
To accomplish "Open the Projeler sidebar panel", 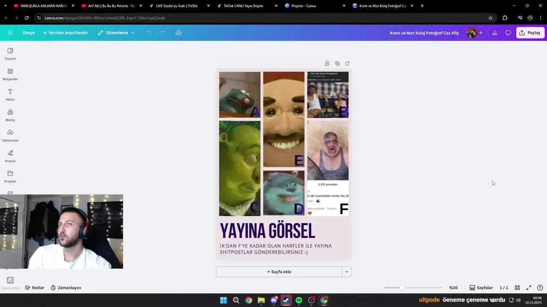I will (10, 177).
